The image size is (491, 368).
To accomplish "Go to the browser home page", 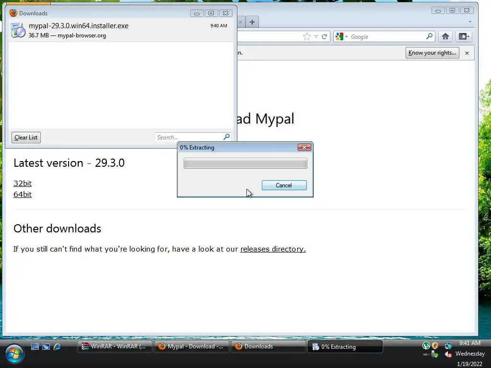I will coord(445,36).
